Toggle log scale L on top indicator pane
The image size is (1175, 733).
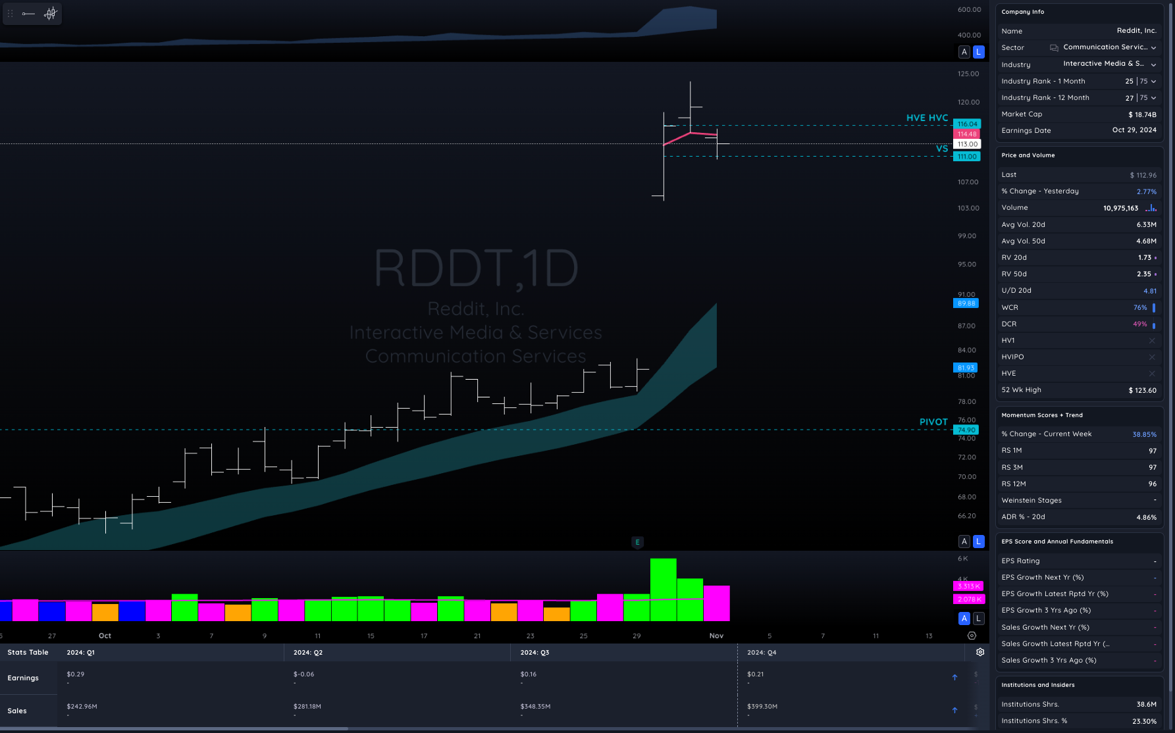[x=979, y=52]
